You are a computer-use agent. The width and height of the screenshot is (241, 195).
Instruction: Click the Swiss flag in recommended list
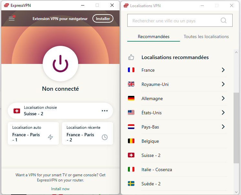[x=131, y=155]
